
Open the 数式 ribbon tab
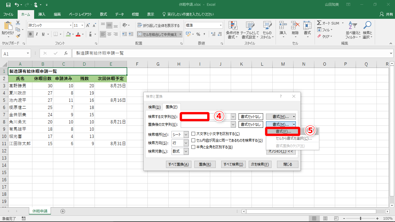[104, 14]
